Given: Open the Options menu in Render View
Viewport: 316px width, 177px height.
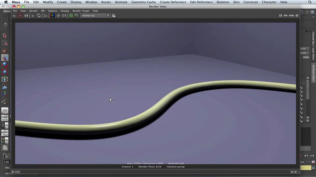Looking at the screenshot, I should pyautogui.click(x=52, y=11).
